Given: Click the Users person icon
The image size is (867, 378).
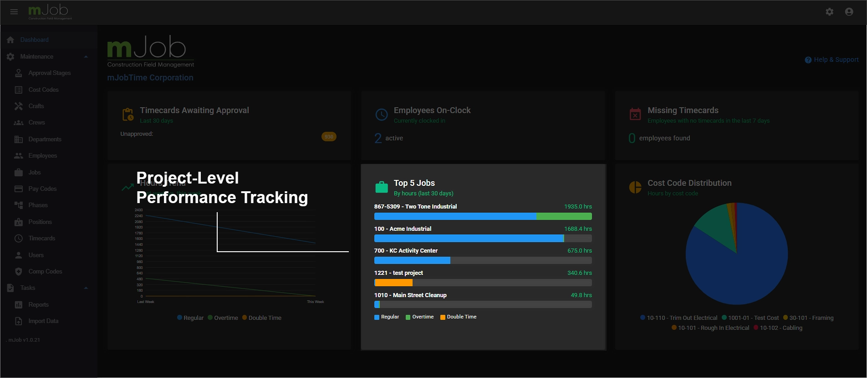Looking at the screenshot, I should pos(19,255).
